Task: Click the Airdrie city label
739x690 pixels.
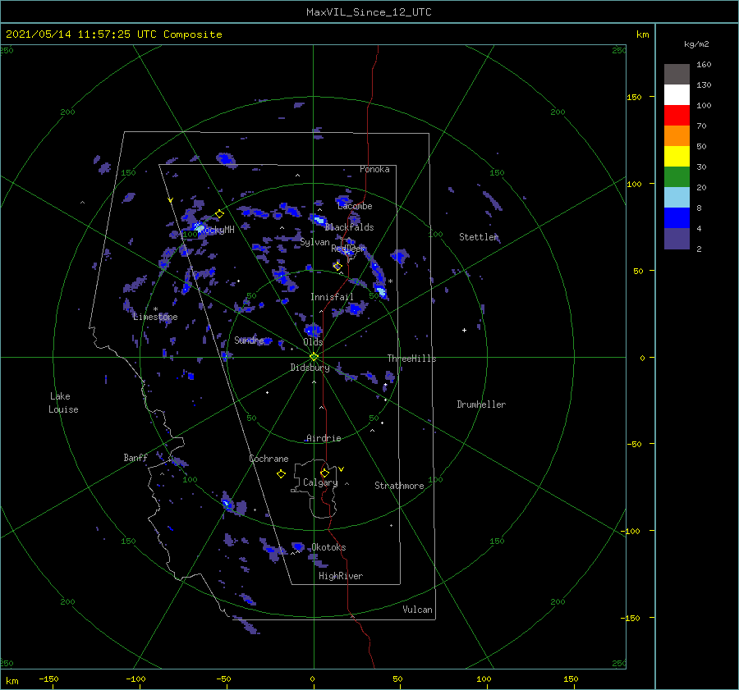Action: click(324, 438)
